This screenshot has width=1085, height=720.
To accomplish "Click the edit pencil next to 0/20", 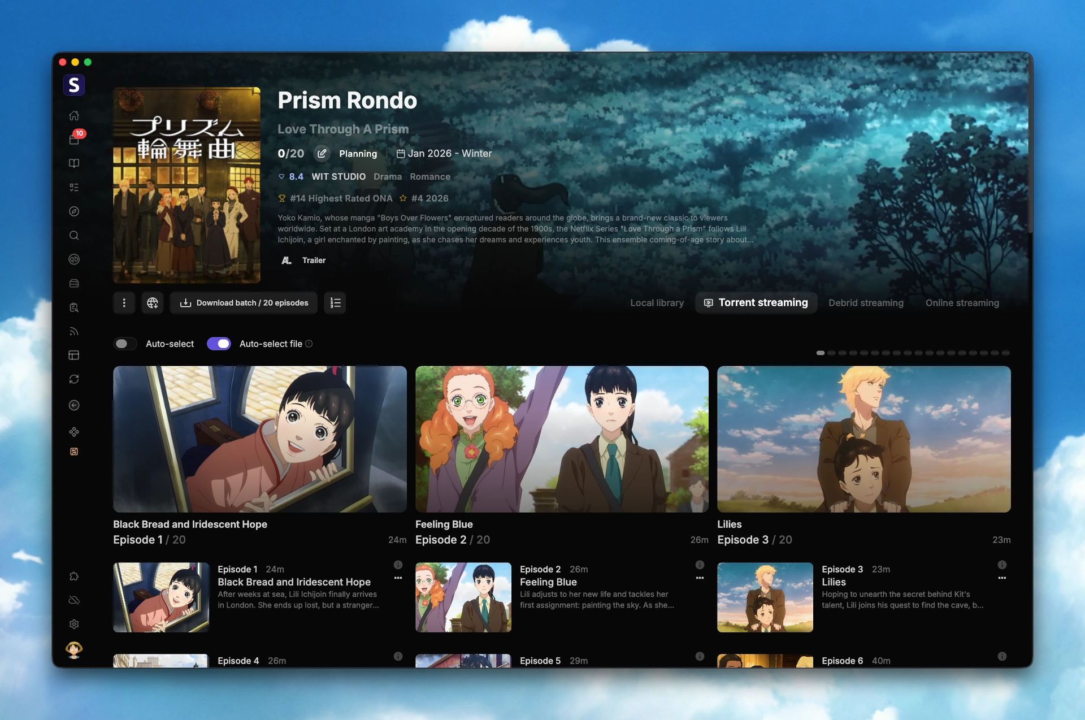I will (x=322, y=153).
